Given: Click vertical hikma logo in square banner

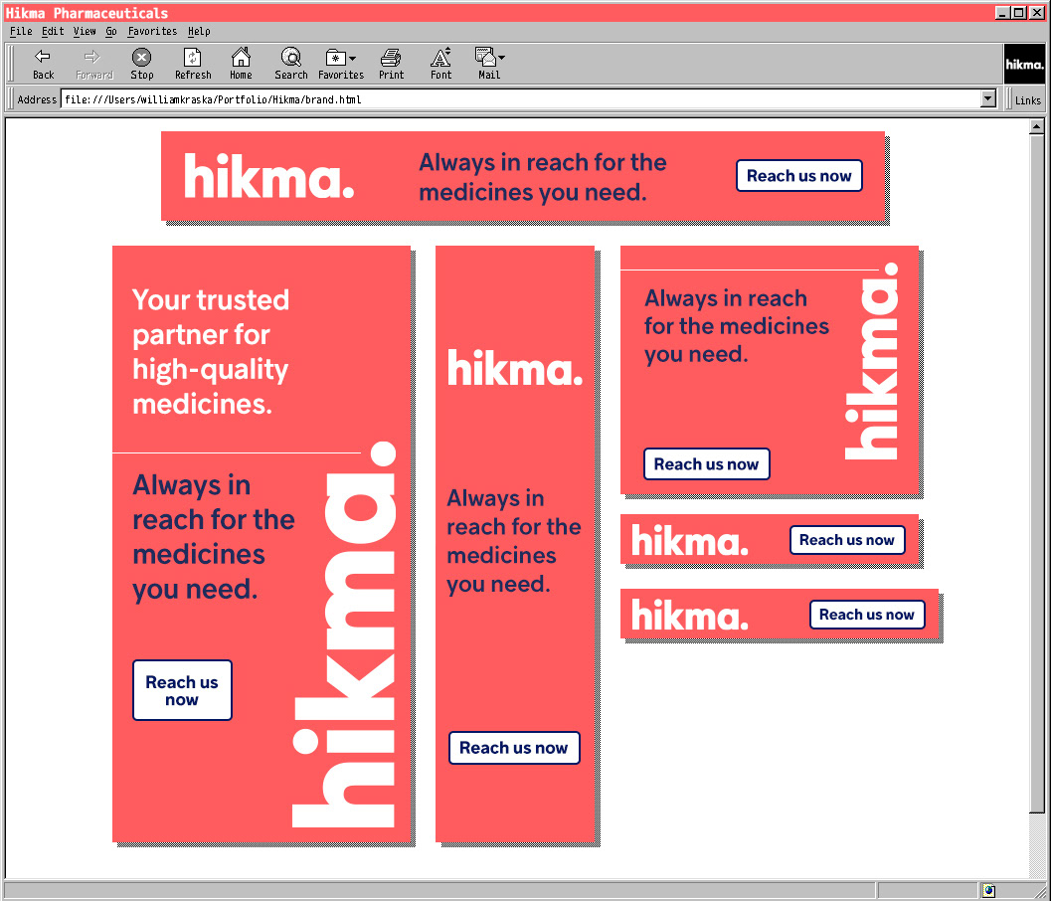Looking at the screenshot, I should [x=871, y=361].
